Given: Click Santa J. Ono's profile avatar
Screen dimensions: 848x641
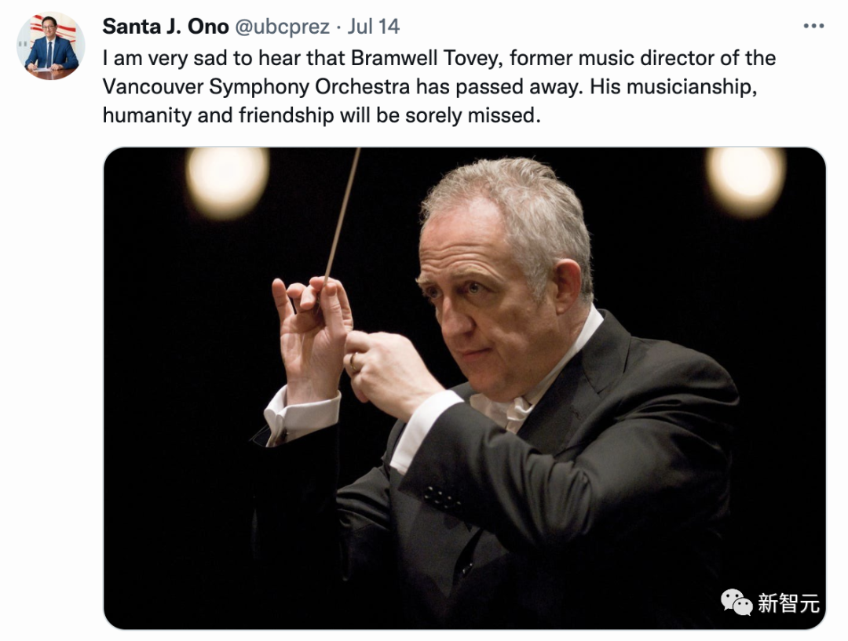Looking at the screenshot, I should click(x=51, y=46).
